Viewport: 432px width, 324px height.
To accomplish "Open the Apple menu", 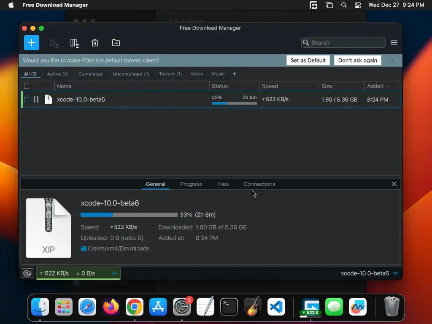I will [11, 5].
